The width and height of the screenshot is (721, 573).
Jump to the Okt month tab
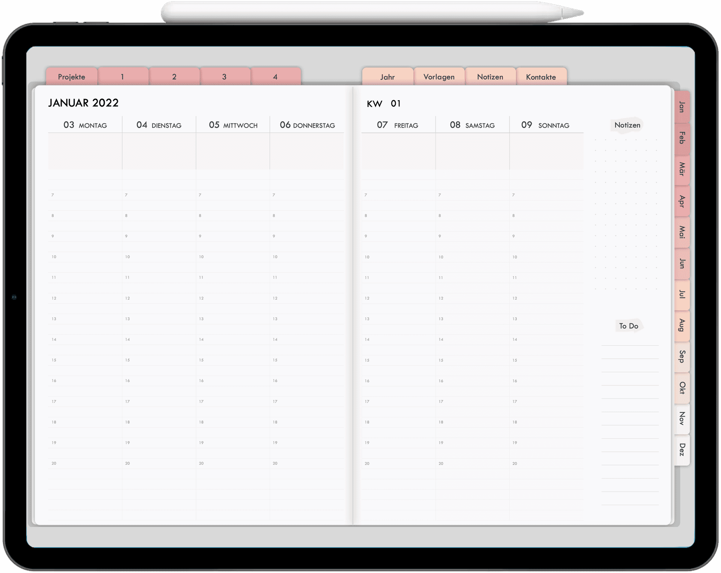[682, 388]
